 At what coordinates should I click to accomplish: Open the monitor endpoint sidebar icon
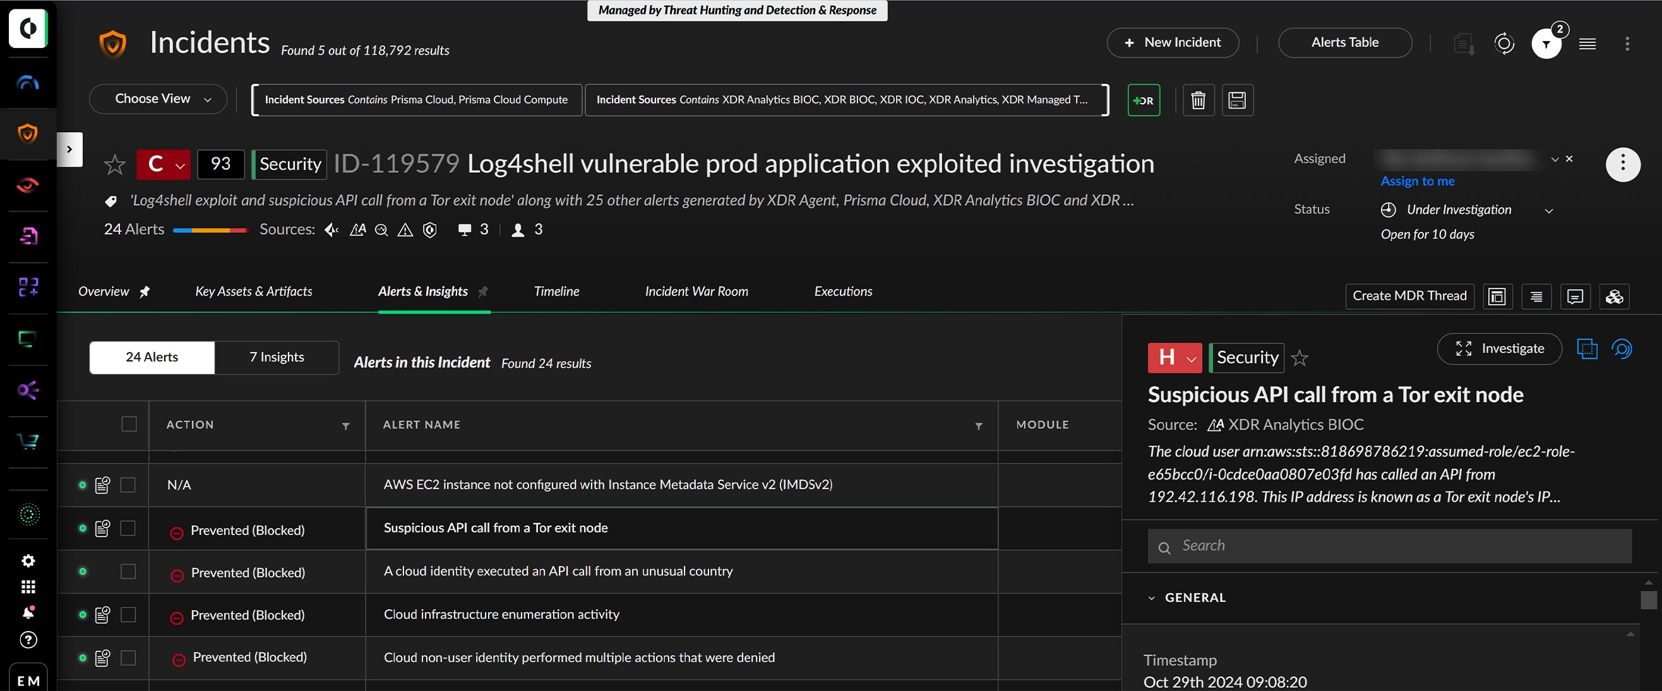click(28, 338)
